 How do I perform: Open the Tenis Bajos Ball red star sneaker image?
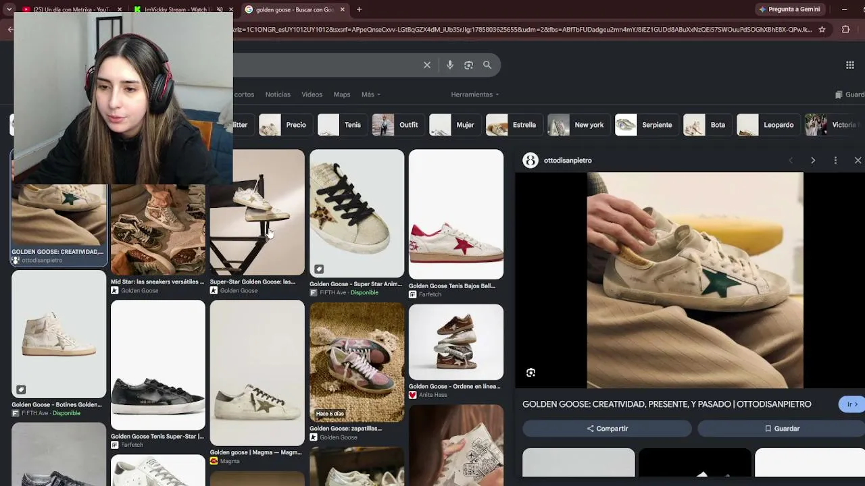click(x=456, y=215)
